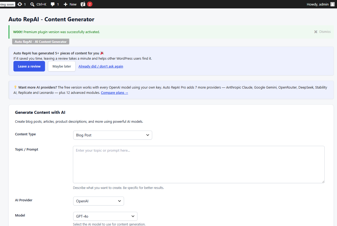Viewport: 337px width, 226px height.
Task: Click the 'Content Type' field label
Action: (26, 134)
